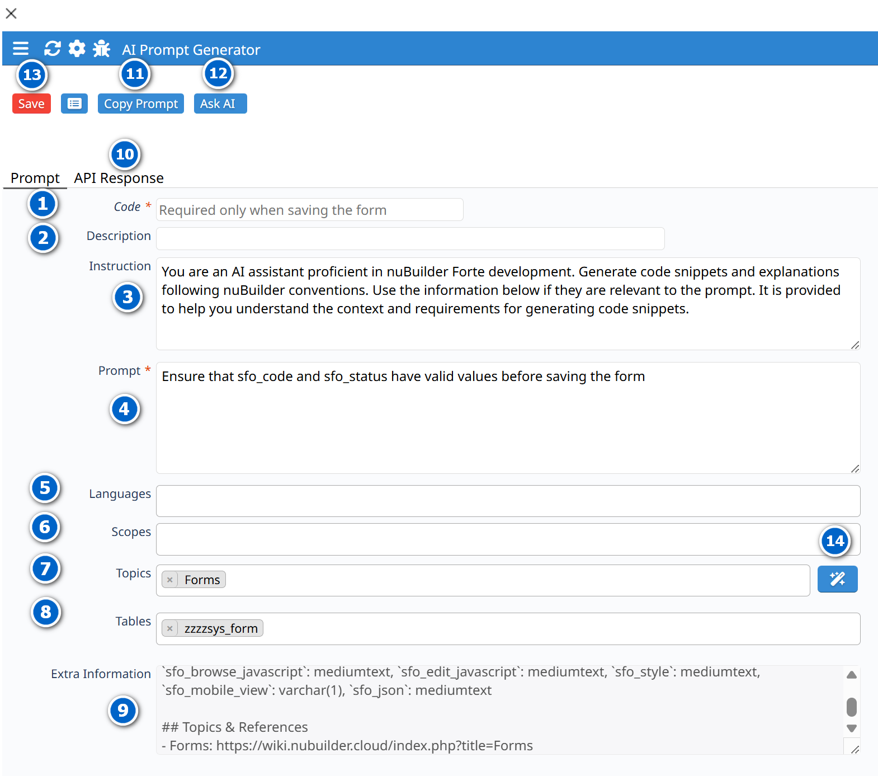Click the Instruction label

pos(120,266)
